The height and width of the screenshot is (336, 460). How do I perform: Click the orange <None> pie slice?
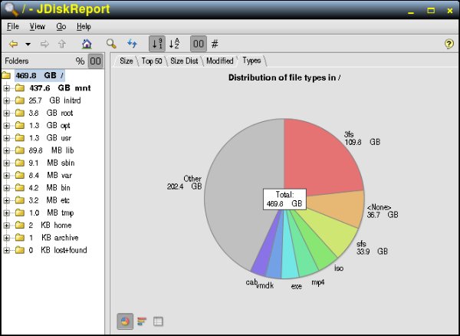coord(337,207)
